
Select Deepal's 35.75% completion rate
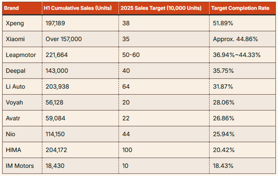223,71
